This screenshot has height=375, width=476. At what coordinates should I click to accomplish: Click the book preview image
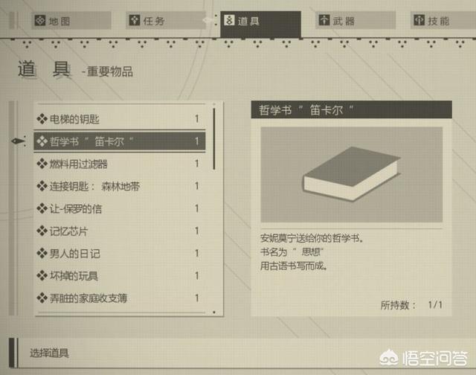[352, 175]
